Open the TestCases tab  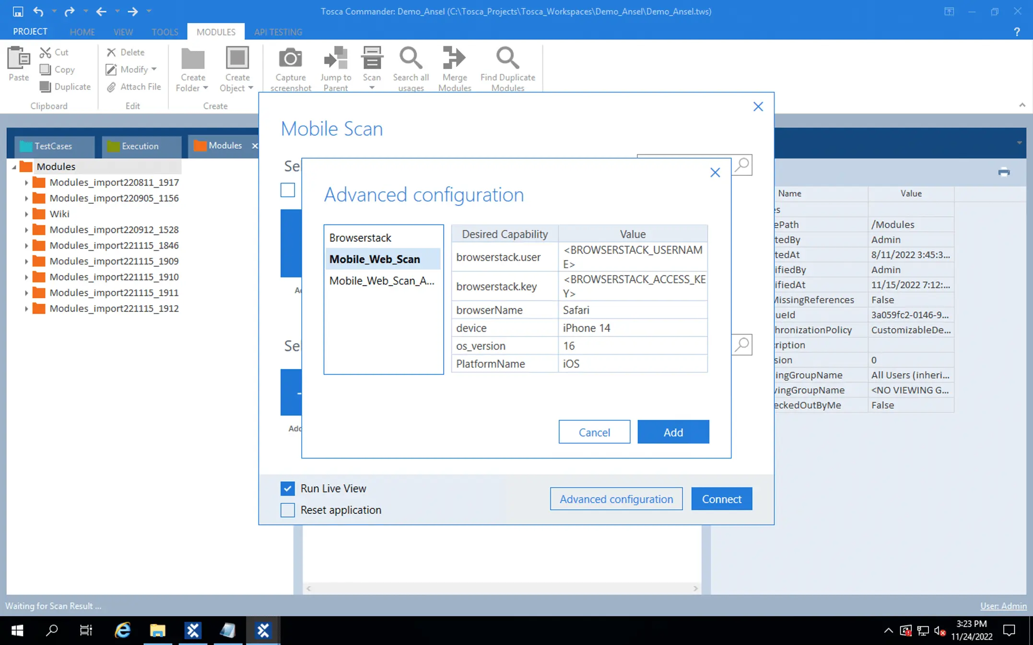click(53, 146)
